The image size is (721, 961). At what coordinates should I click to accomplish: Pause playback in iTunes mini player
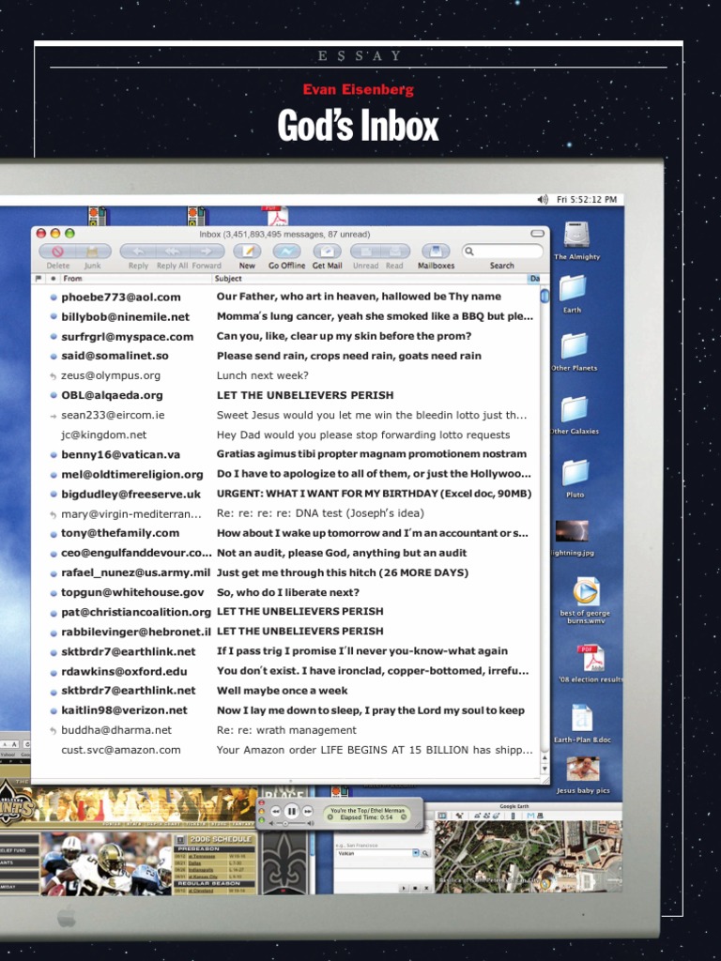[x=291, y=812]
